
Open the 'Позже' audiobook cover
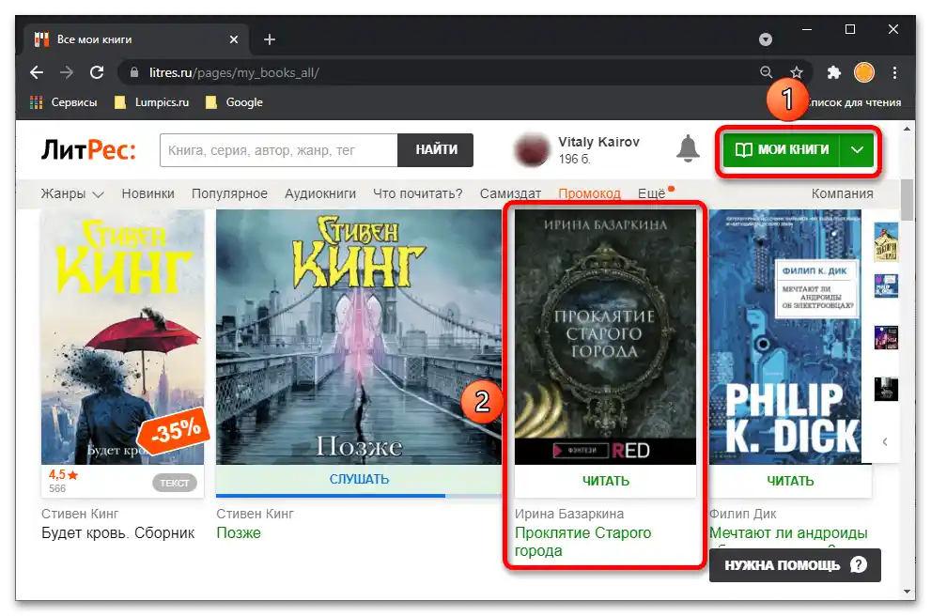click(359, 336)
